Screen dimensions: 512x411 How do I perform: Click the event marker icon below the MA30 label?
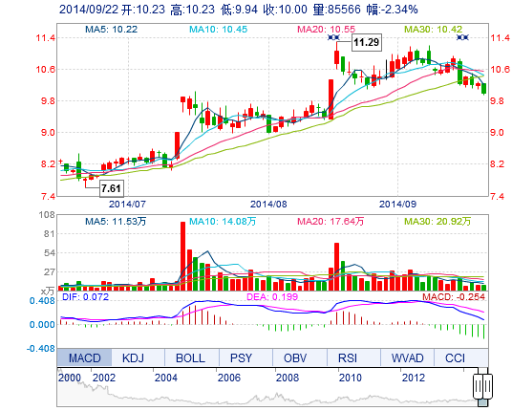click(x=462, y=37)
